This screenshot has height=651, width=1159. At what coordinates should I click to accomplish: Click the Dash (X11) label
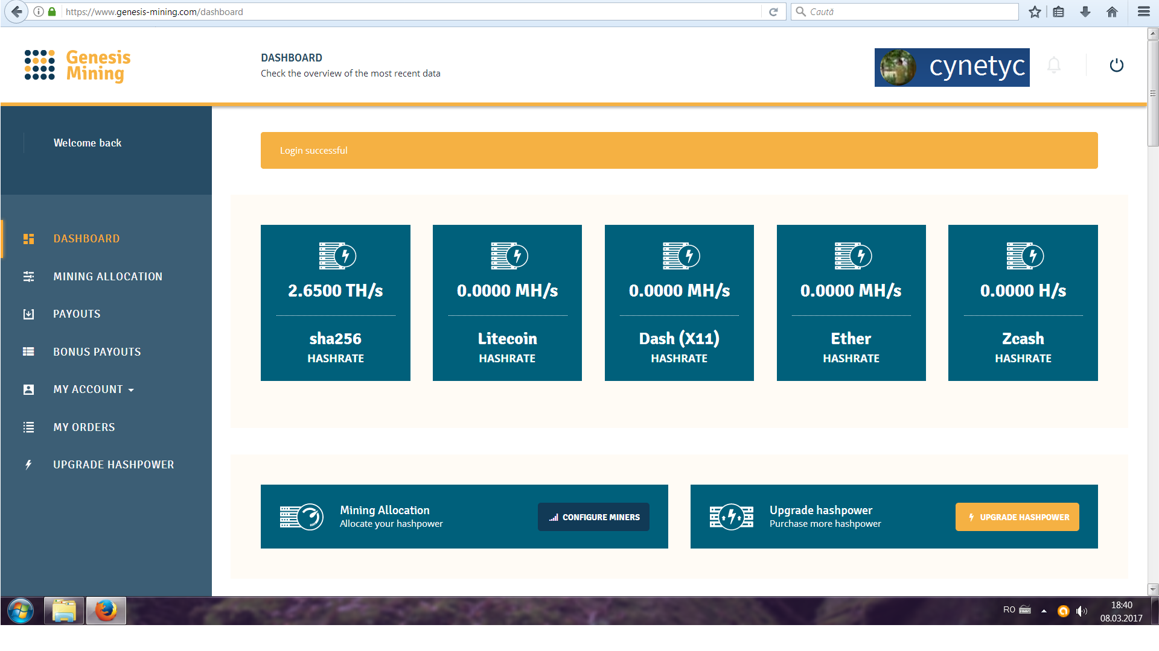click(679, 339)
